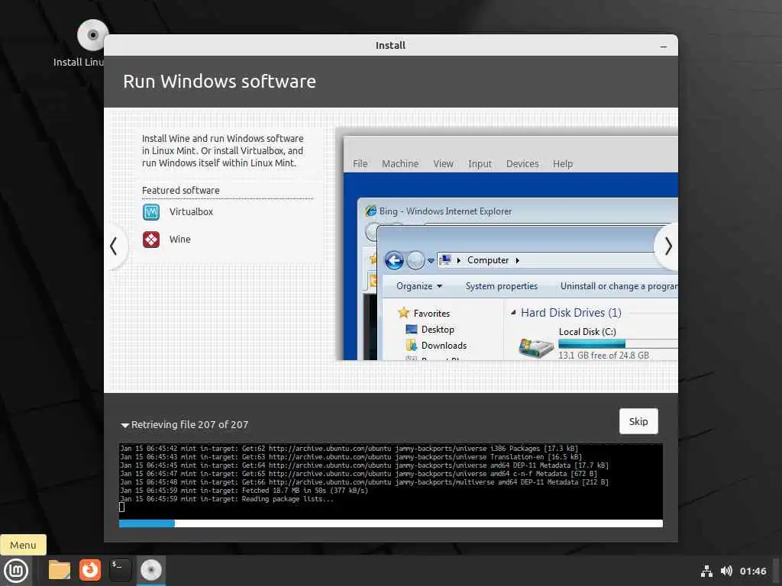Screen dimensions: 782x586
Task: Select the Virtualbox label text
Action: pyautogui.click(x=191, y=212)
